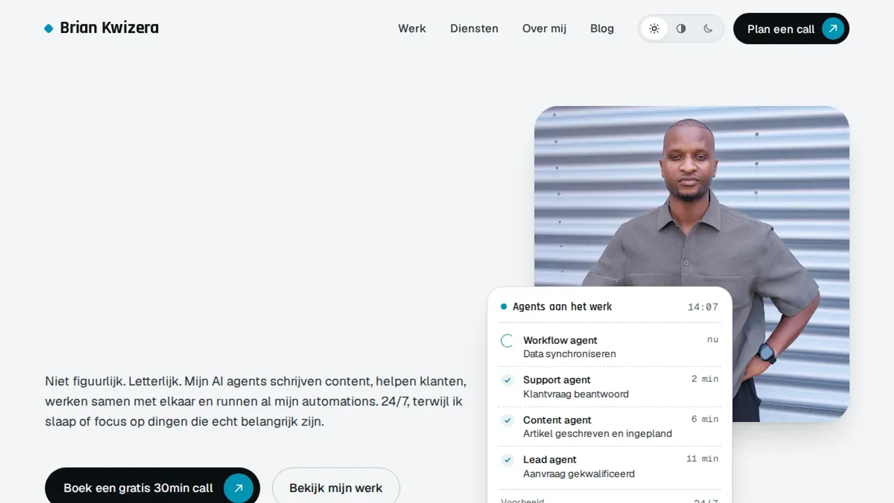Select the half-circle auto theme option
Image resolution: width=894 pixels, height=503 pixels.
point(681,29)
